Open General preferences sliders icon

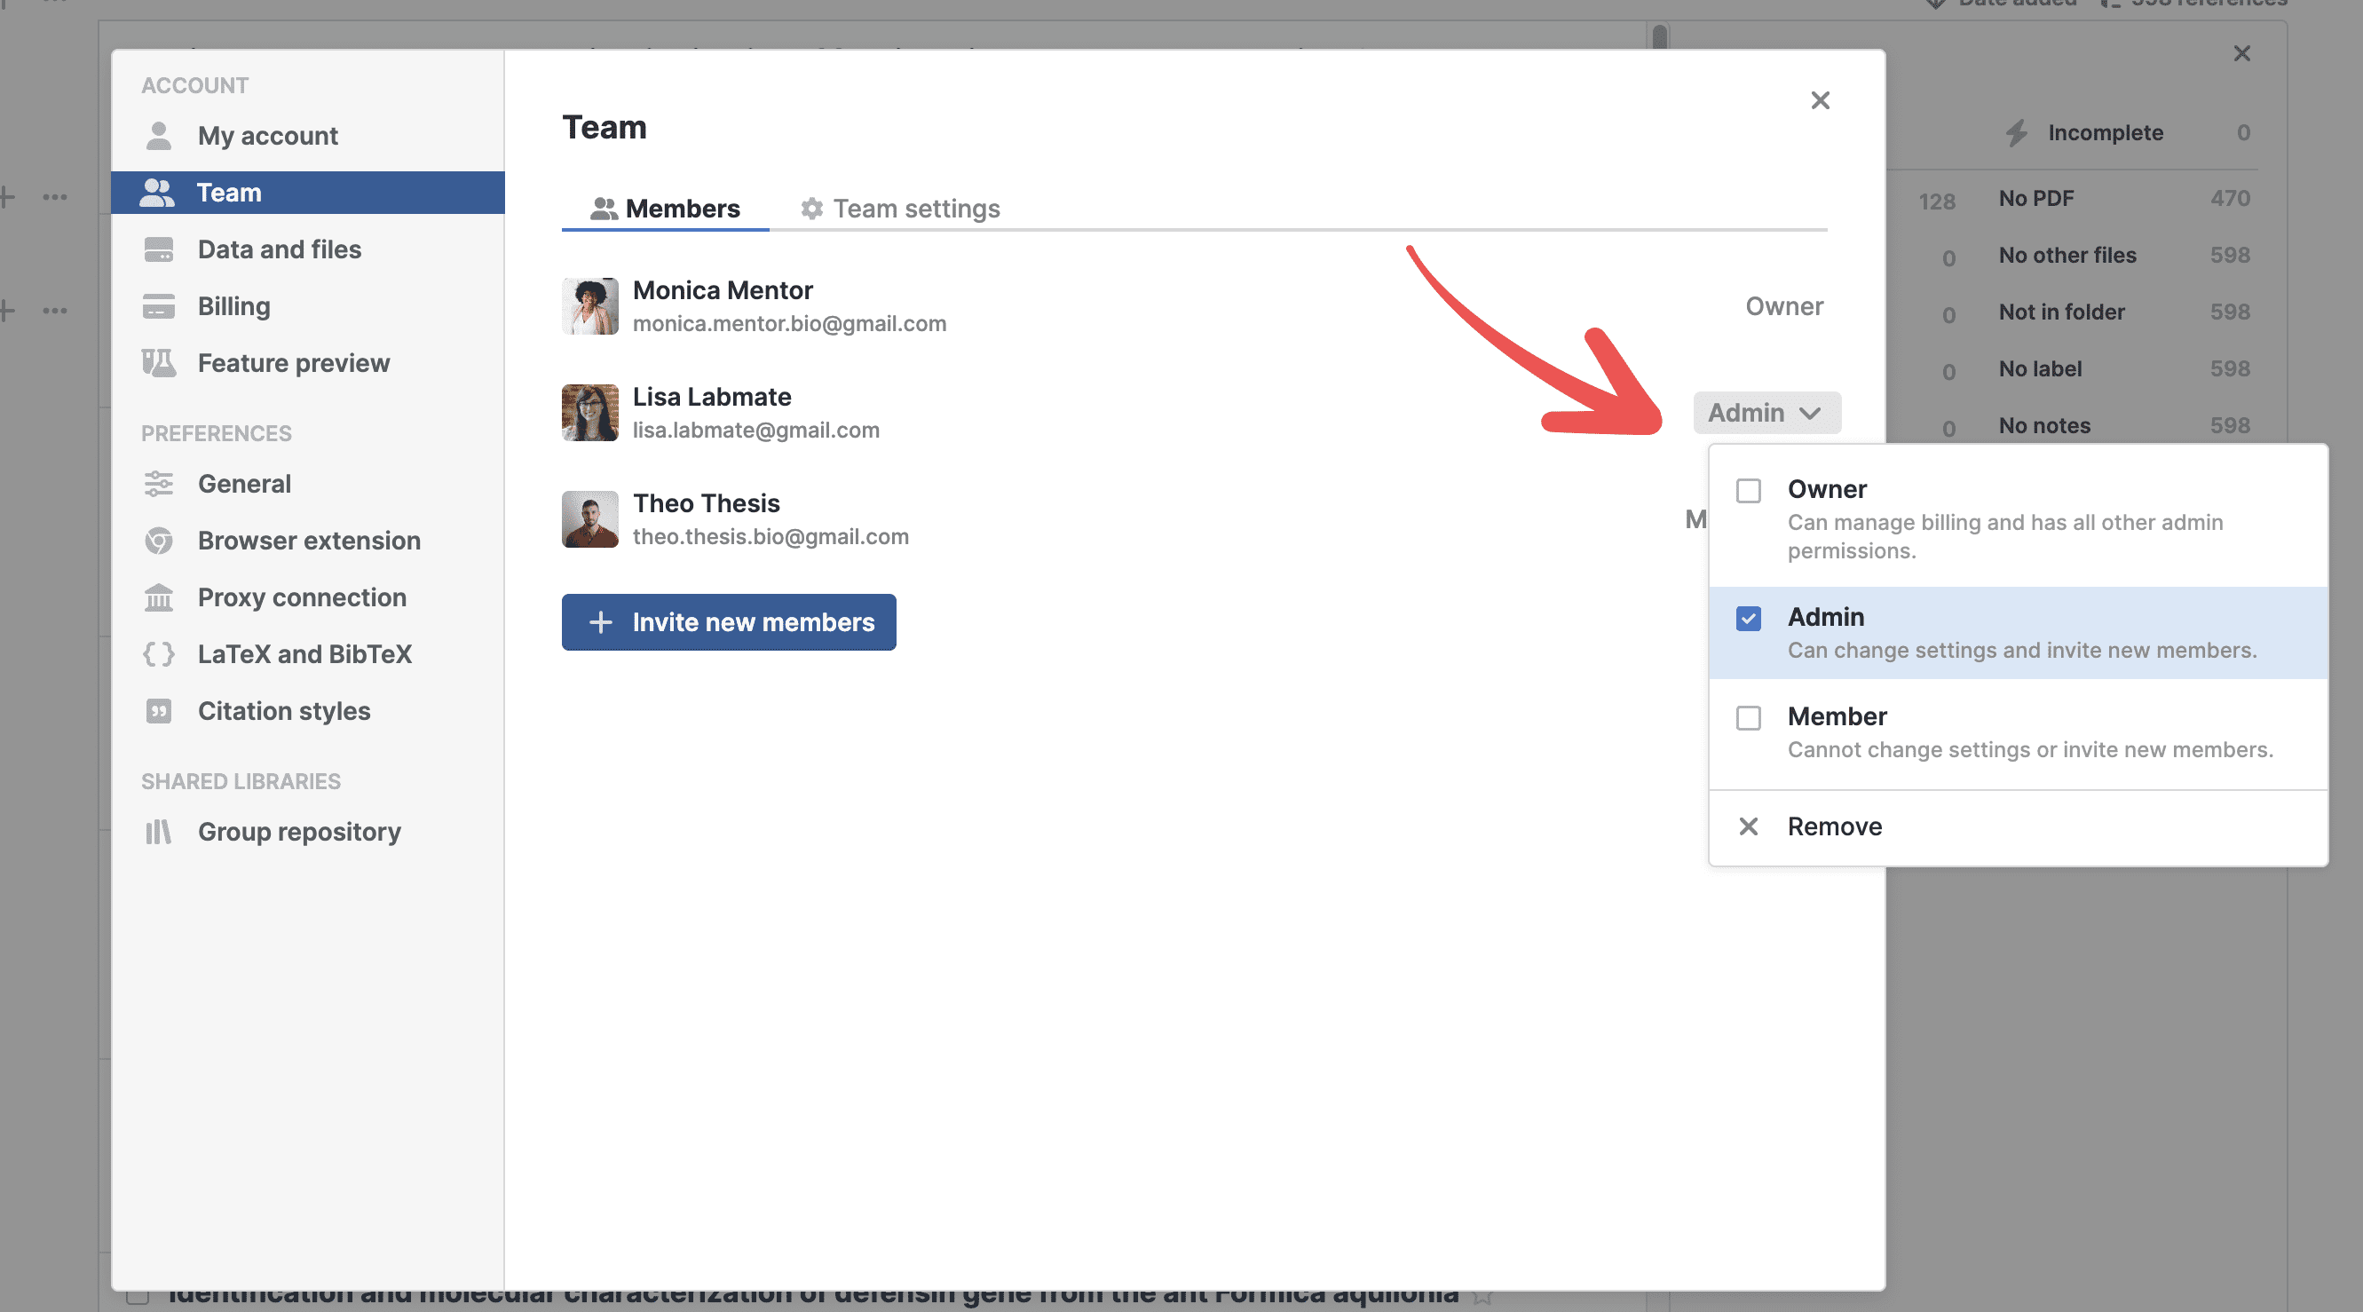pos(159,484)
